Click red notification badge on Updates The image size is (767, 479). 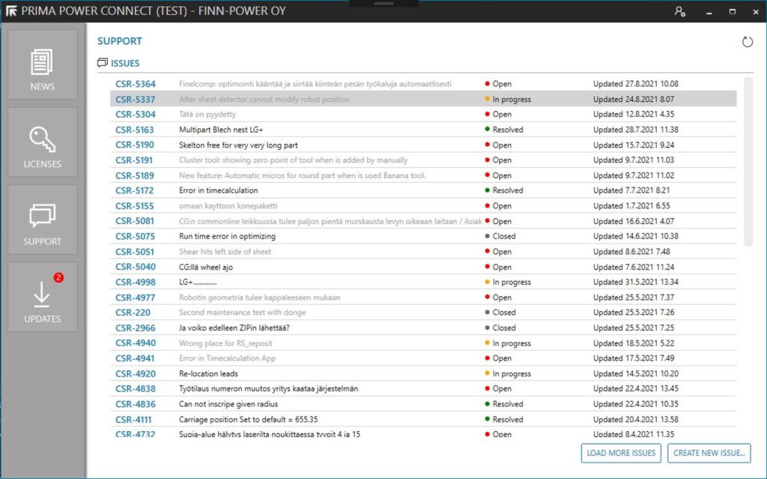click(x=58, y=277)
